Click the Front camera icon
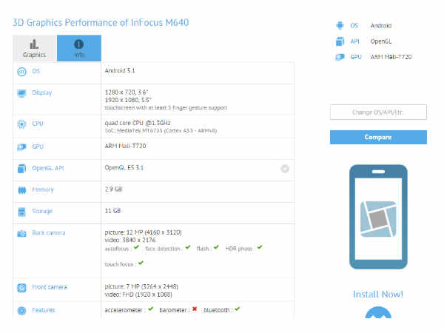The image size is (444, 333). (x=21, y=288)
